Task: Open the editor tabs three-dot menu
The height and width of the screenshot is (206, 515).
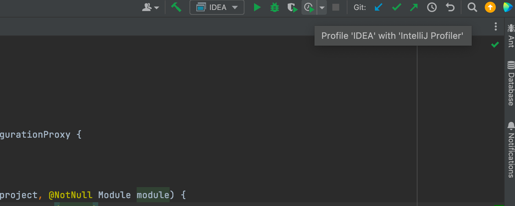Action: (x=495, y=26)
